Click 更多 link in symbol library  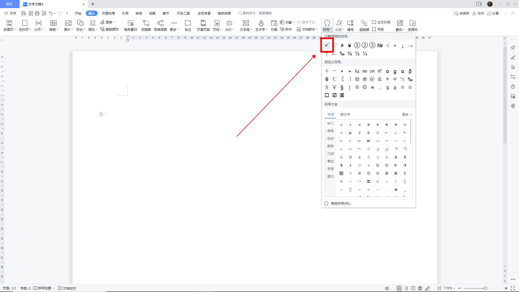406,114
